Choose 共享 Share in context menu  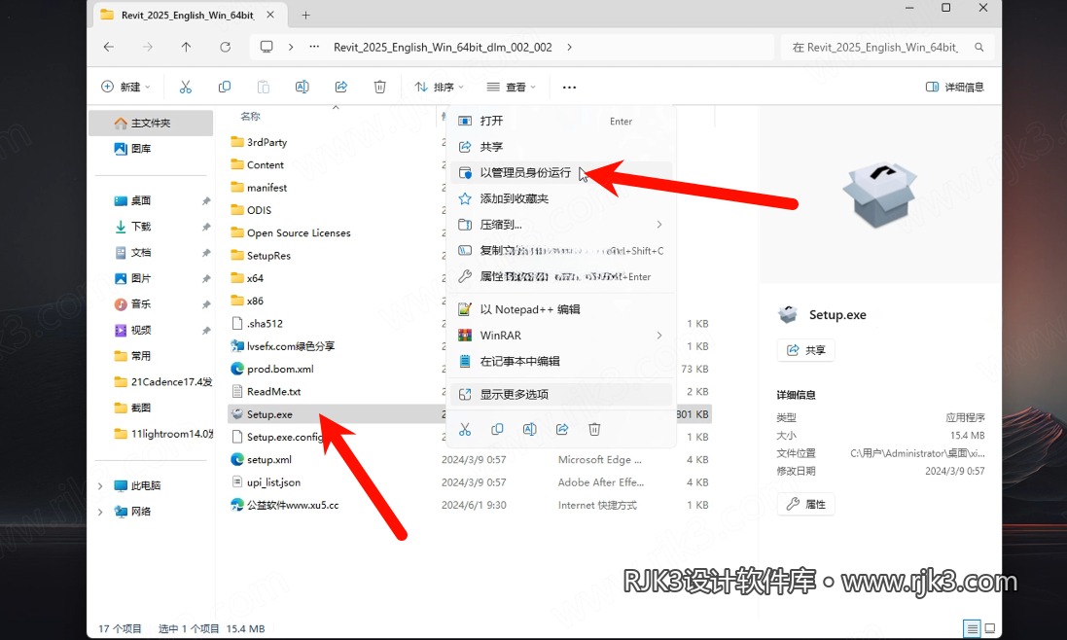pos(561,147)
